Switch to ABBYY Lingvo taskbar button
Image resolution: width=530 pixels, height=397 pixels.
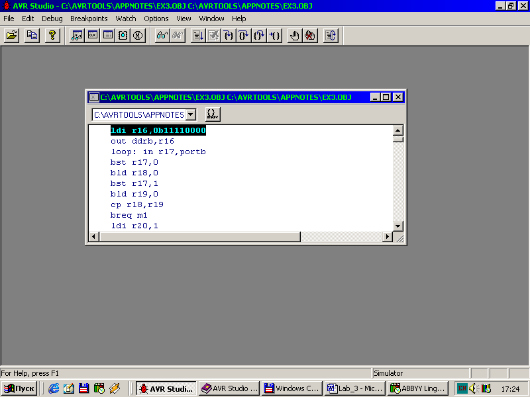(418, 388)
